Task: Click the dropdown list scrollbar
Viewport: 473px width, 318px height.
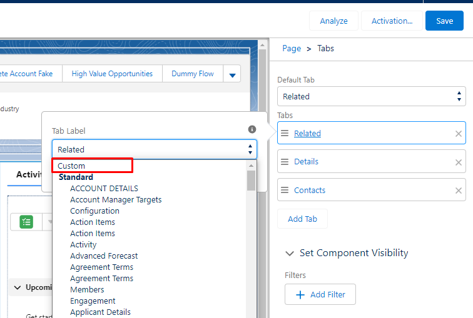Action: [252, 181]
